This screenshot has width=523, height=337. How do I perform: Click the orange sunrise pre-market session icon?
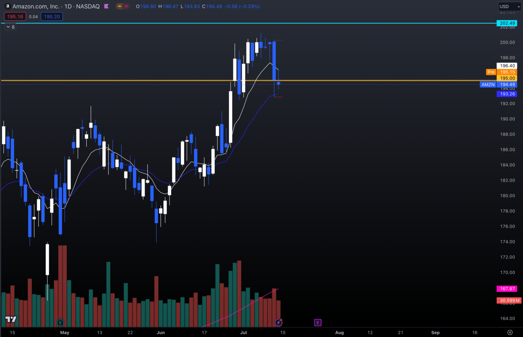point(120,6)
